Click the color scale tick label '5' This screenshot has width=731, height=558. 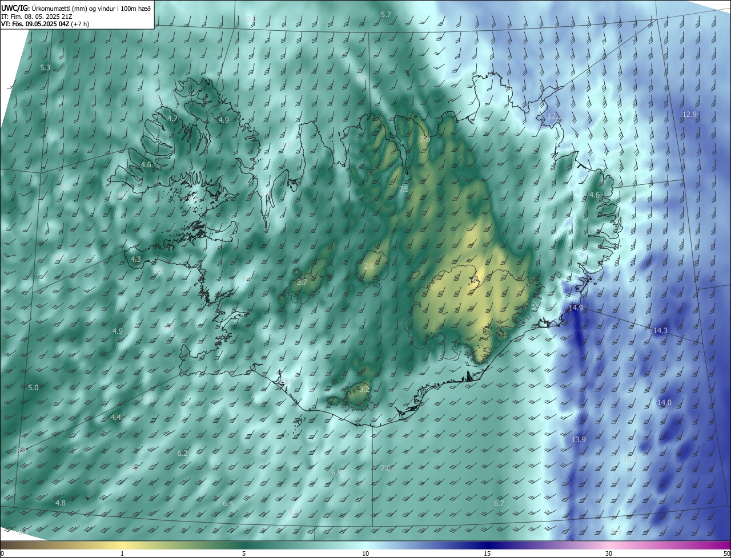[x=244, y=553]
